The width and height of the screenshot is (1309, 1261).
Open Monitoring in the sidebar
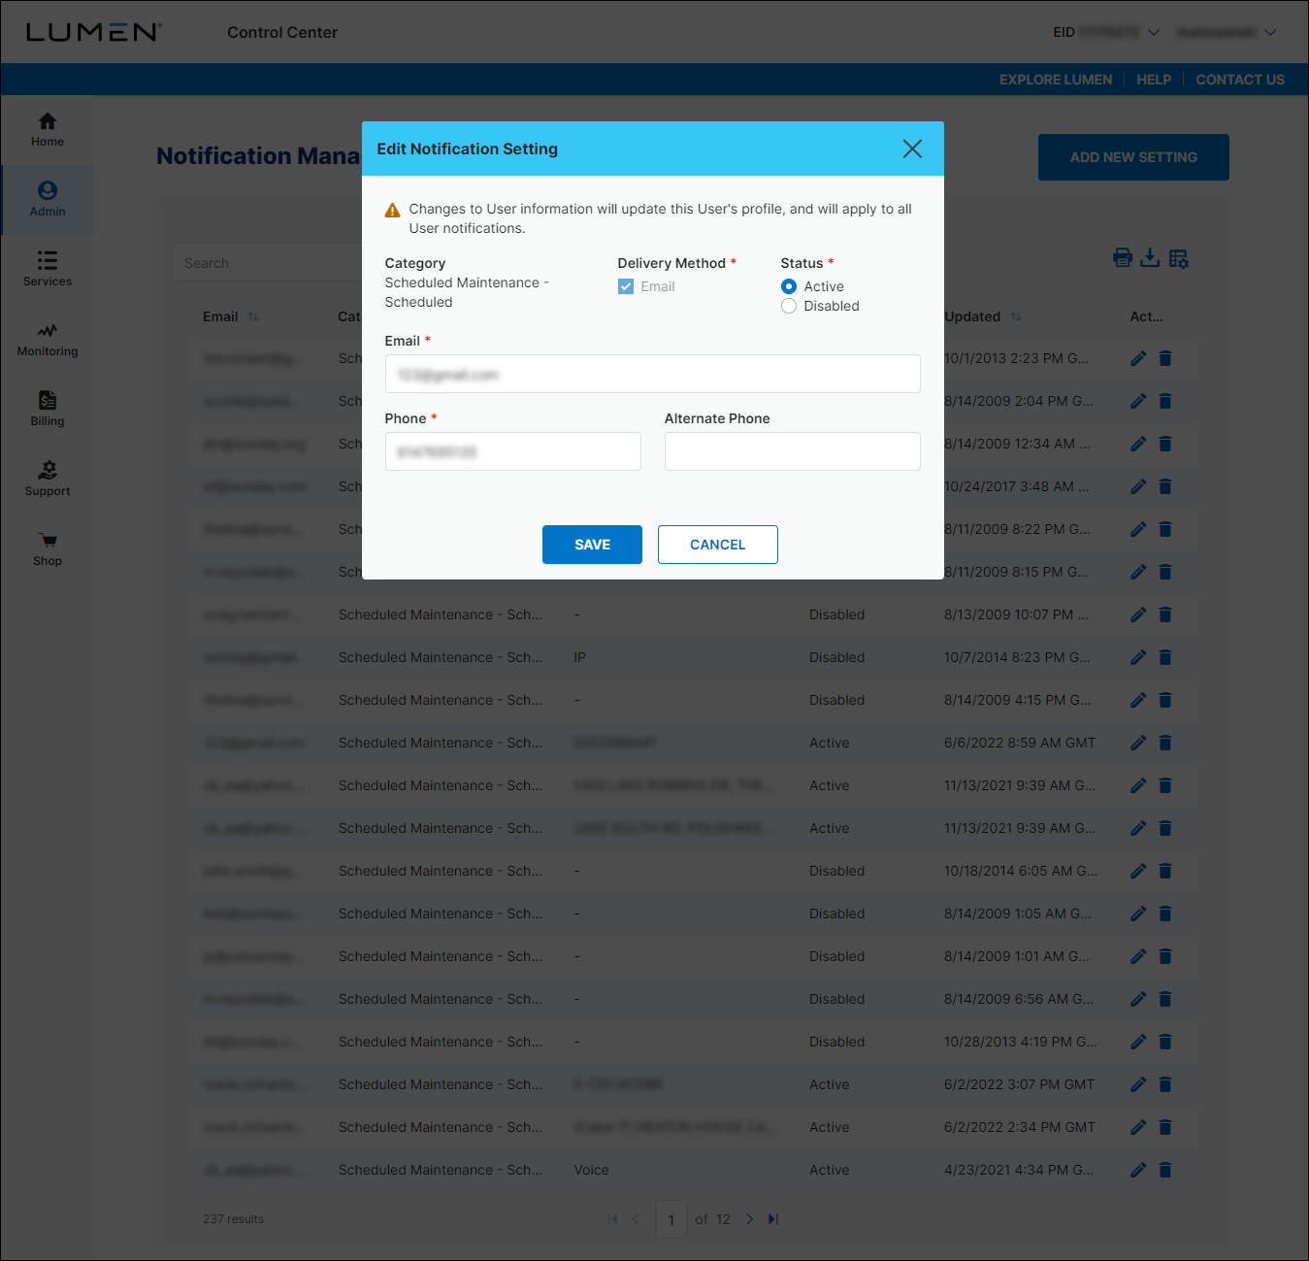[x=48, y=340]
